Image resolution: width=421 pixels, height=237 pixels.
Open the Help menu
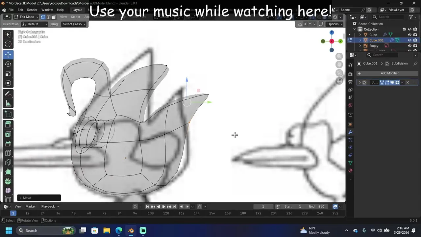(x=60, y=10)
